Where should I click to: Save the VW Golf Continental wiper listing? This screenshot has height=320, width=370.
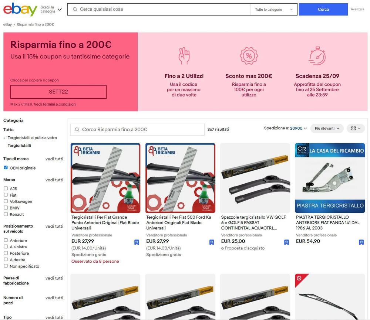pyautogui.click(x=286, y=242)
